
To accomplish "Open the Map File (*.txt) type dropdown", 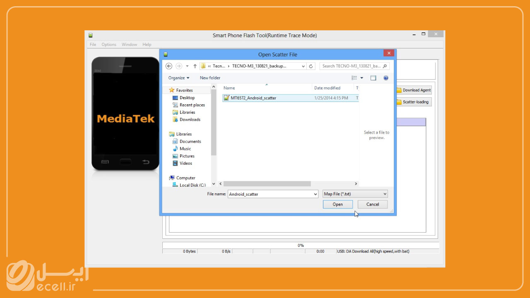I will point(355,194).
